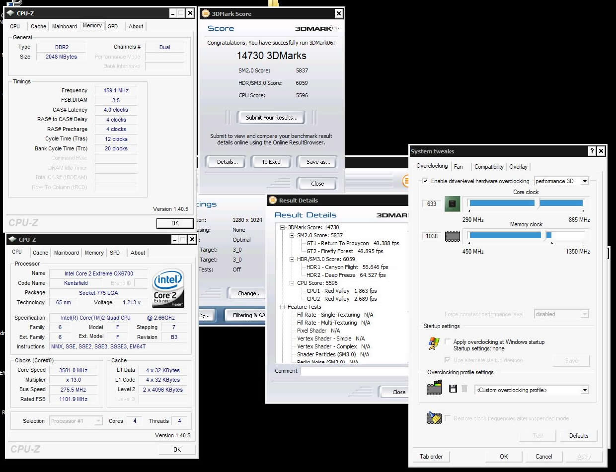Click the suspended mode restore icon
616x472 pixels.
pyautogui.click(x=434, y=418)
